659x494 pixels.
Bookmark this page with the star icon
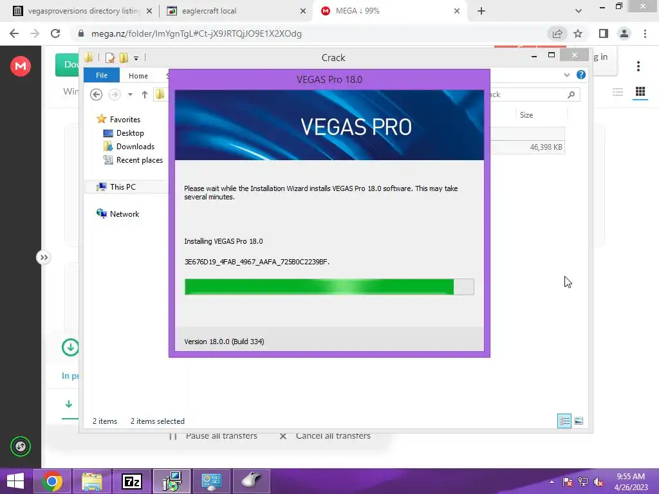[x=578, y=33]
